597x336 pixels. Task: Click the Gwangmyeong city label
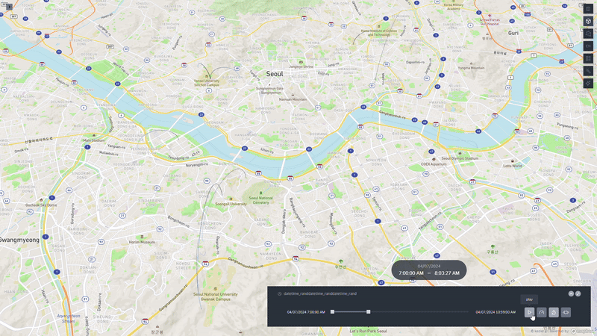tap(19, 240)
